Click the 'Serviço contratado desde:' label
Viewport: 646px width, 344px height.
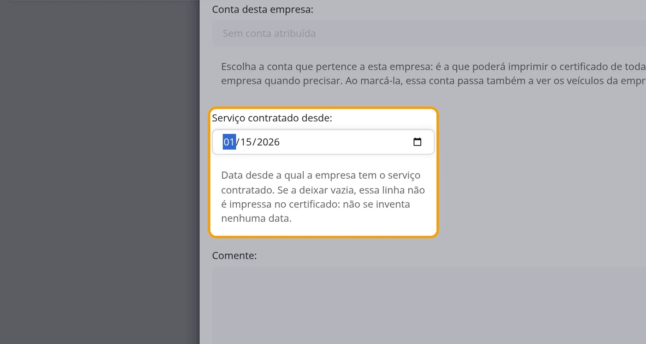[272, 118]
